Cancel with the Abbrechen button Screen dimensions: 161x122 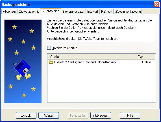click(x=101, y=116)
